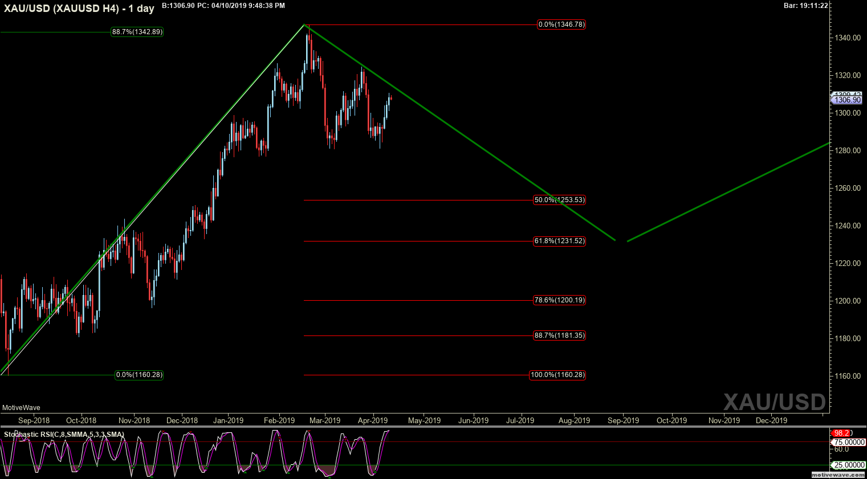Select the 0.0%(1346.78) Fibonacci label

561,24
